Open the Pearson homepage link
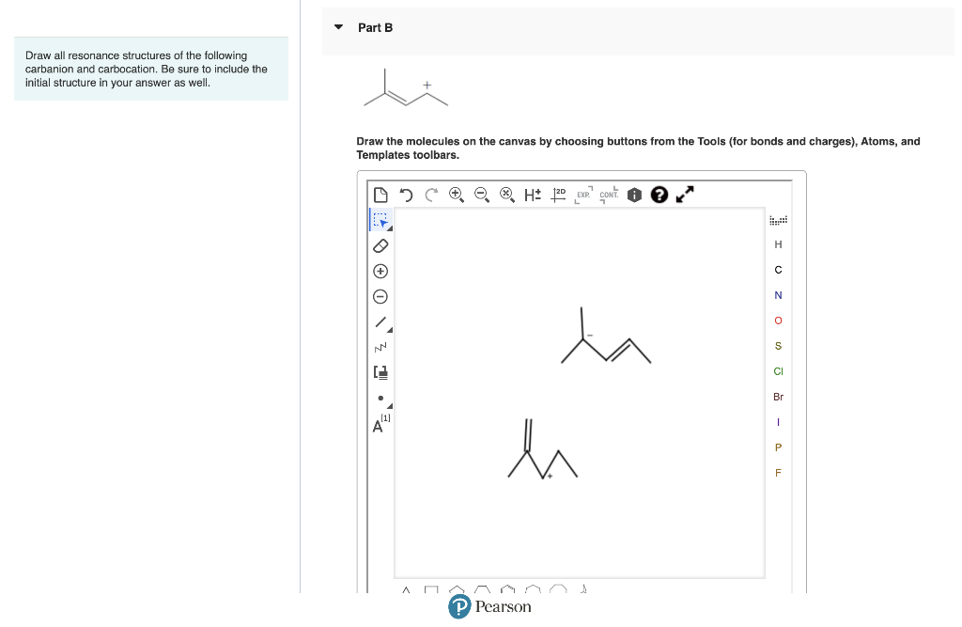Image resolution: width=962 pixels, height=627 pixels. pyautogui.click(x=489, y=606)
